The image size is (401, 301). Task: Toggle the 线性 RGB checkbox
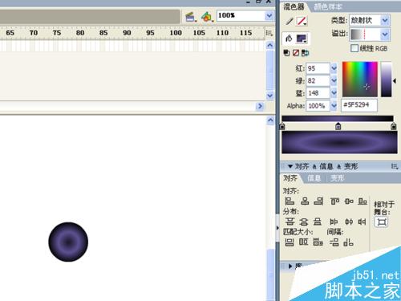(354, 48)
